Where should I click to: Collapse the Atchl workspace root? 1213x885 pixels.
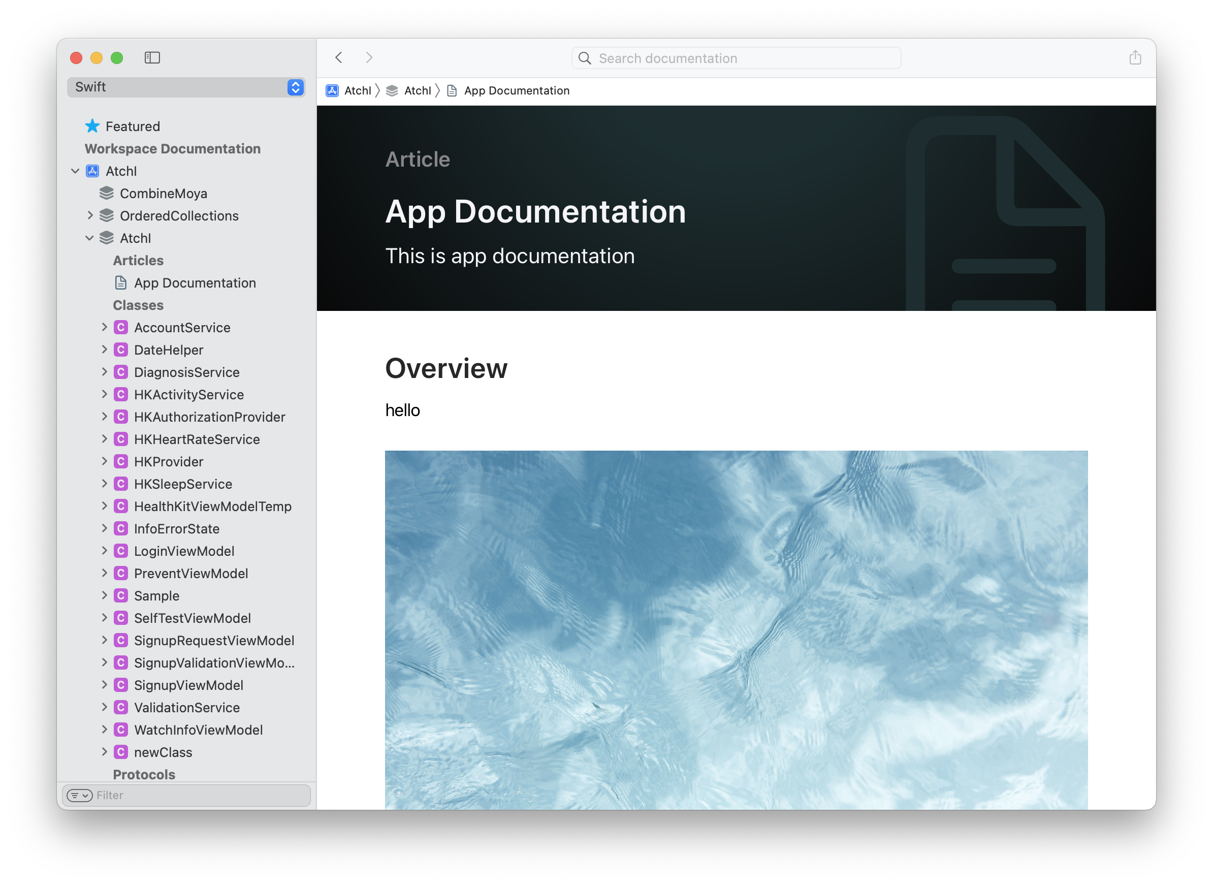click(x=76, y=171)
